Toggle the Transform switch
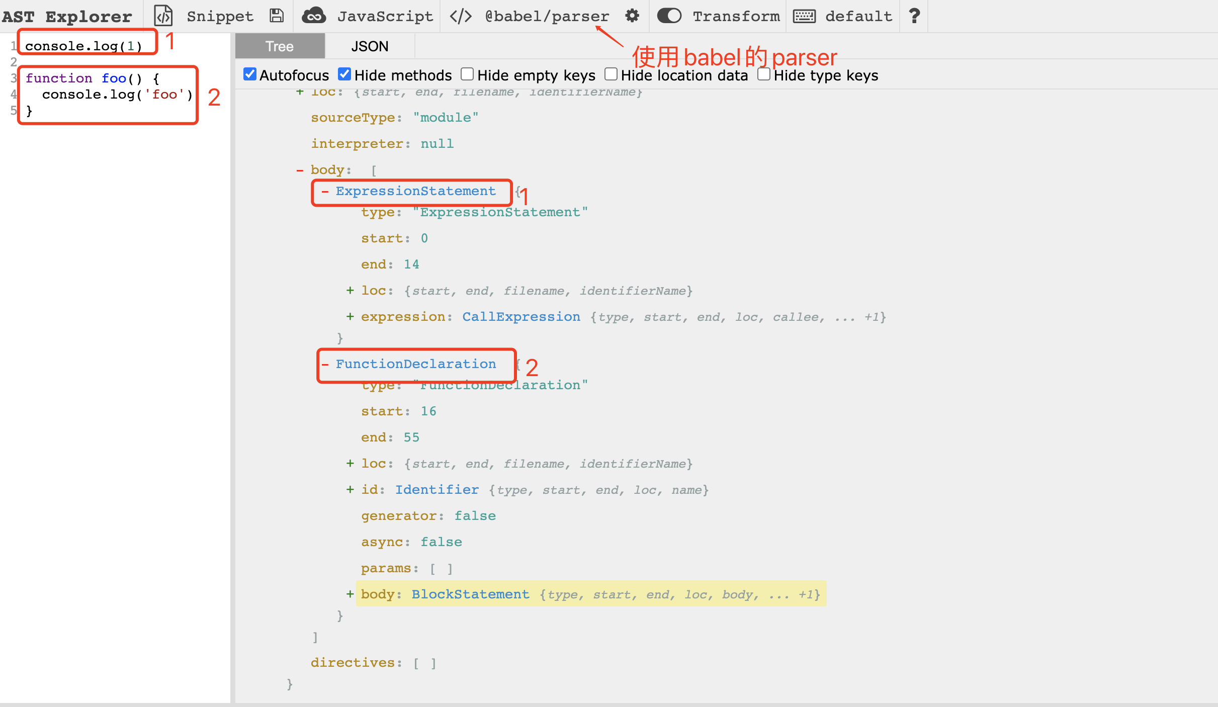This screenshot has width=1218, height=707. tap(669, 16)
